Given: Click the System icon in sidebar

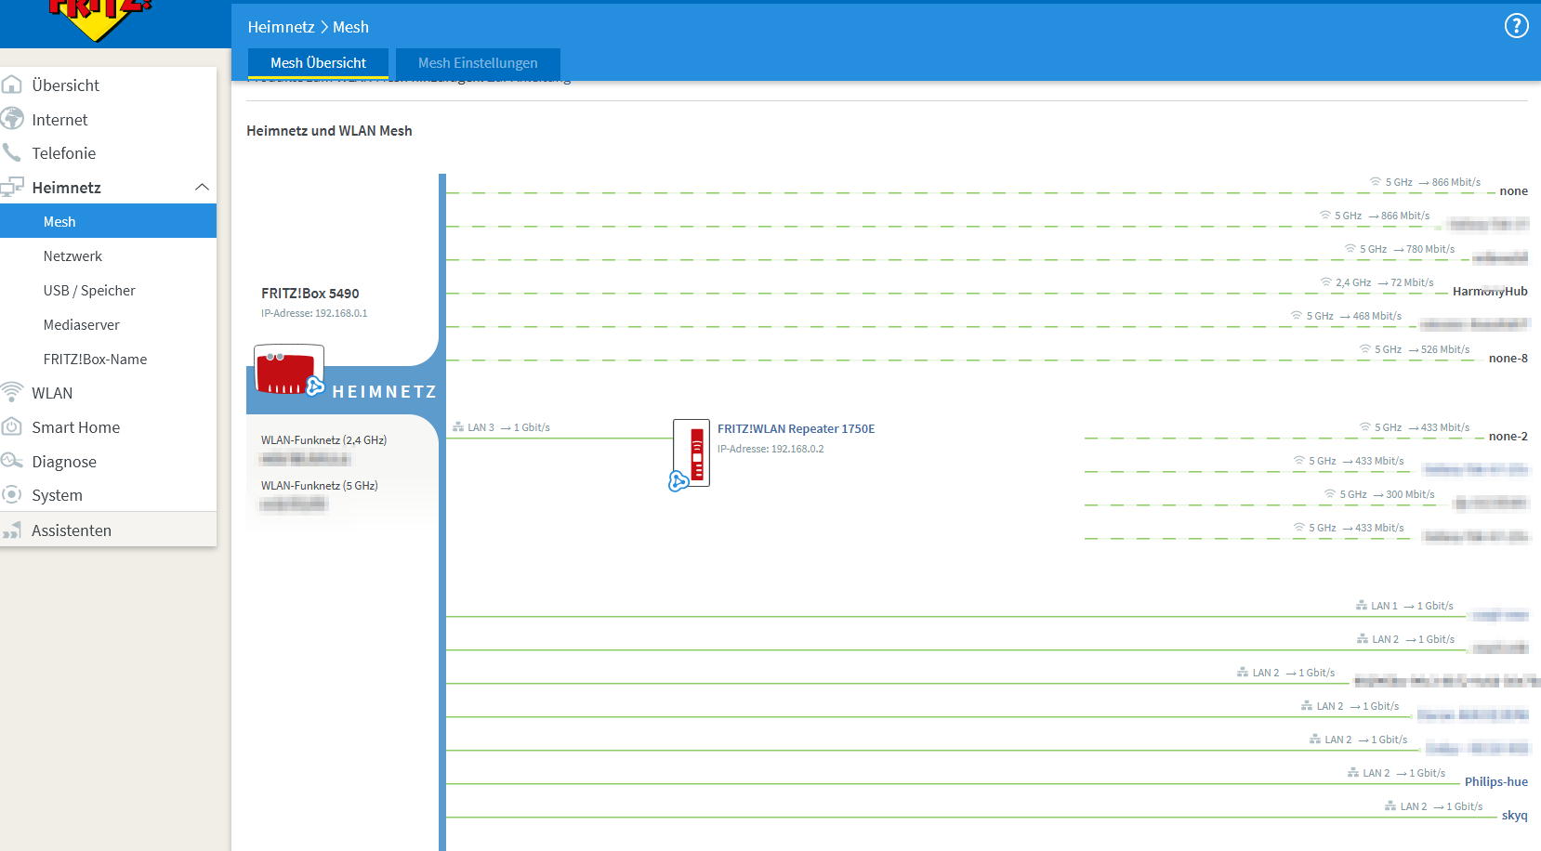Looking at the screenshot, I should coord(12,494).
